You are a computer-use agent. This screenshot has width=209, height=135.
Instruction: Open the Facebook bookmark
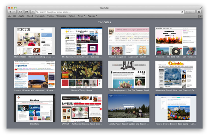40,16
